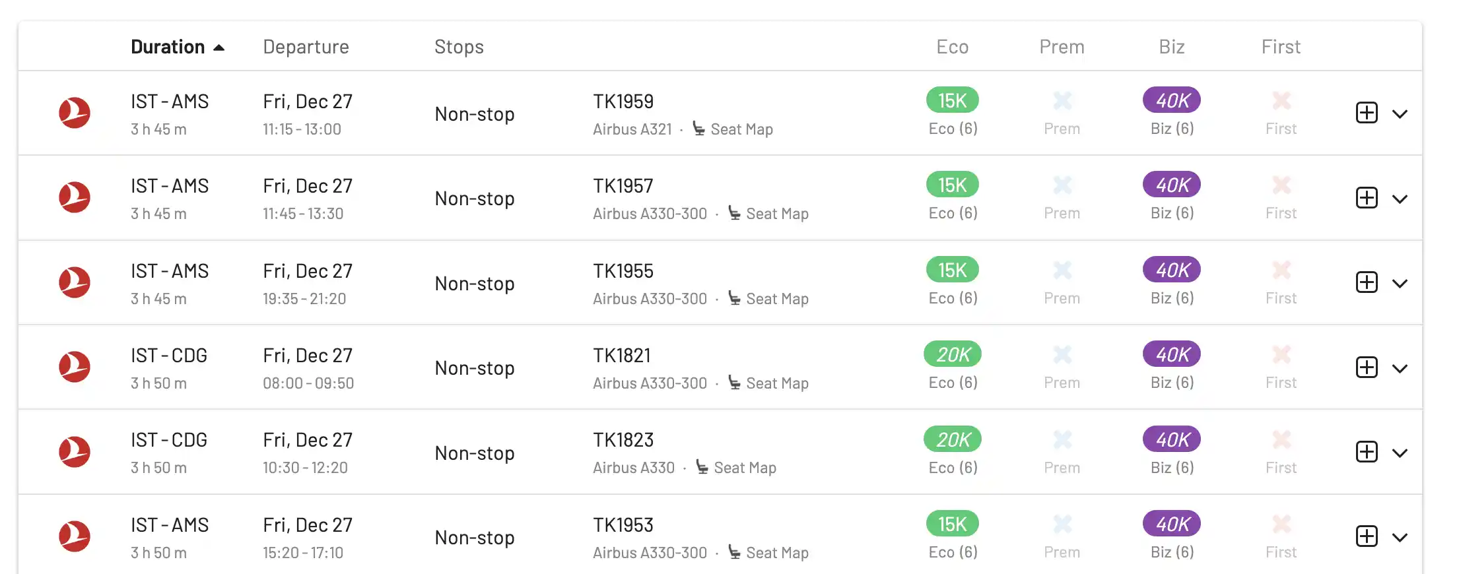Click the Turkish Airlines logo on the TK1955 row

[75, 282]
